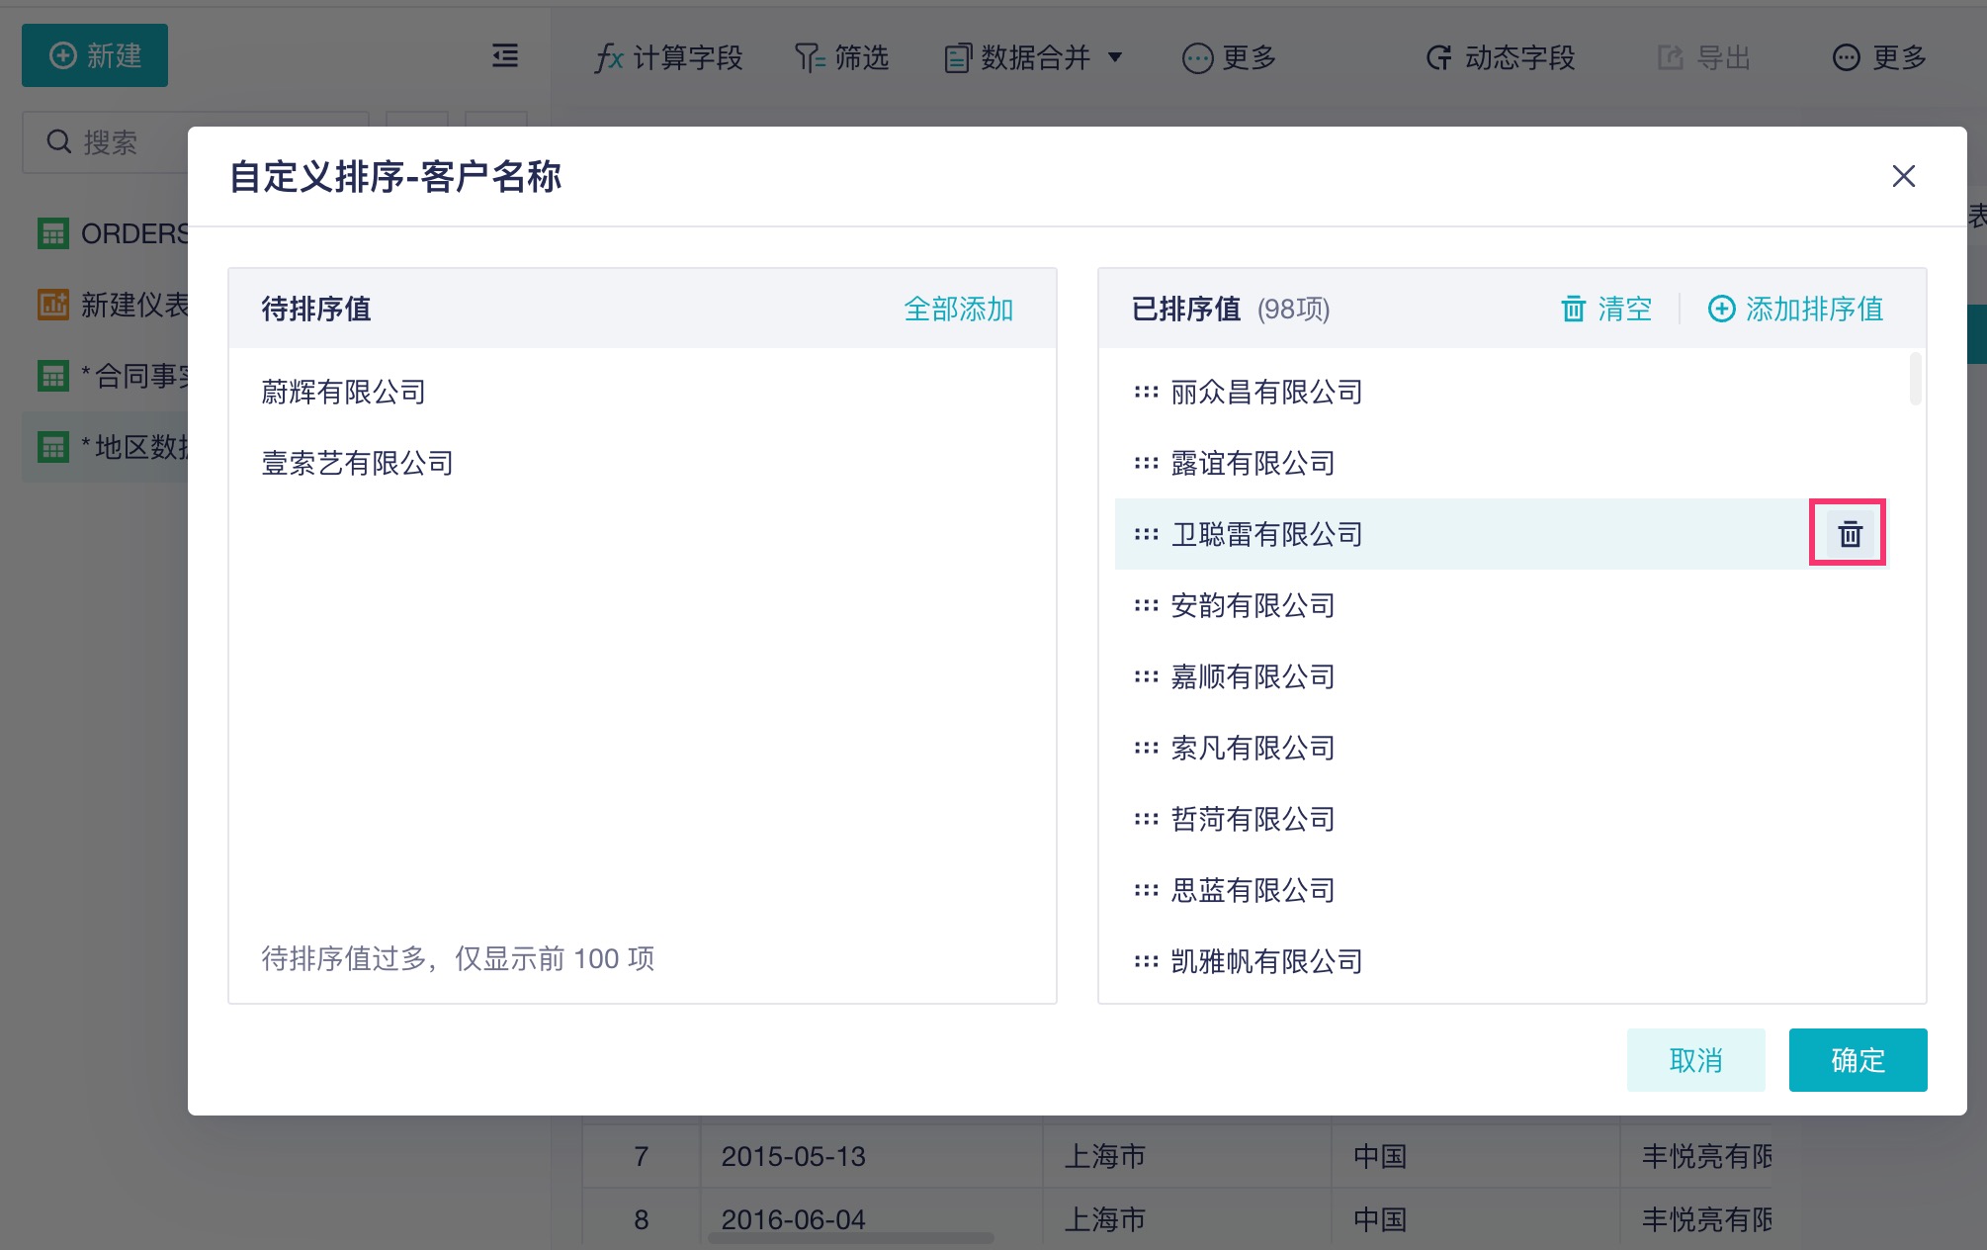Click drag handle of 思蓝有限公司

tap(1146, 891)
